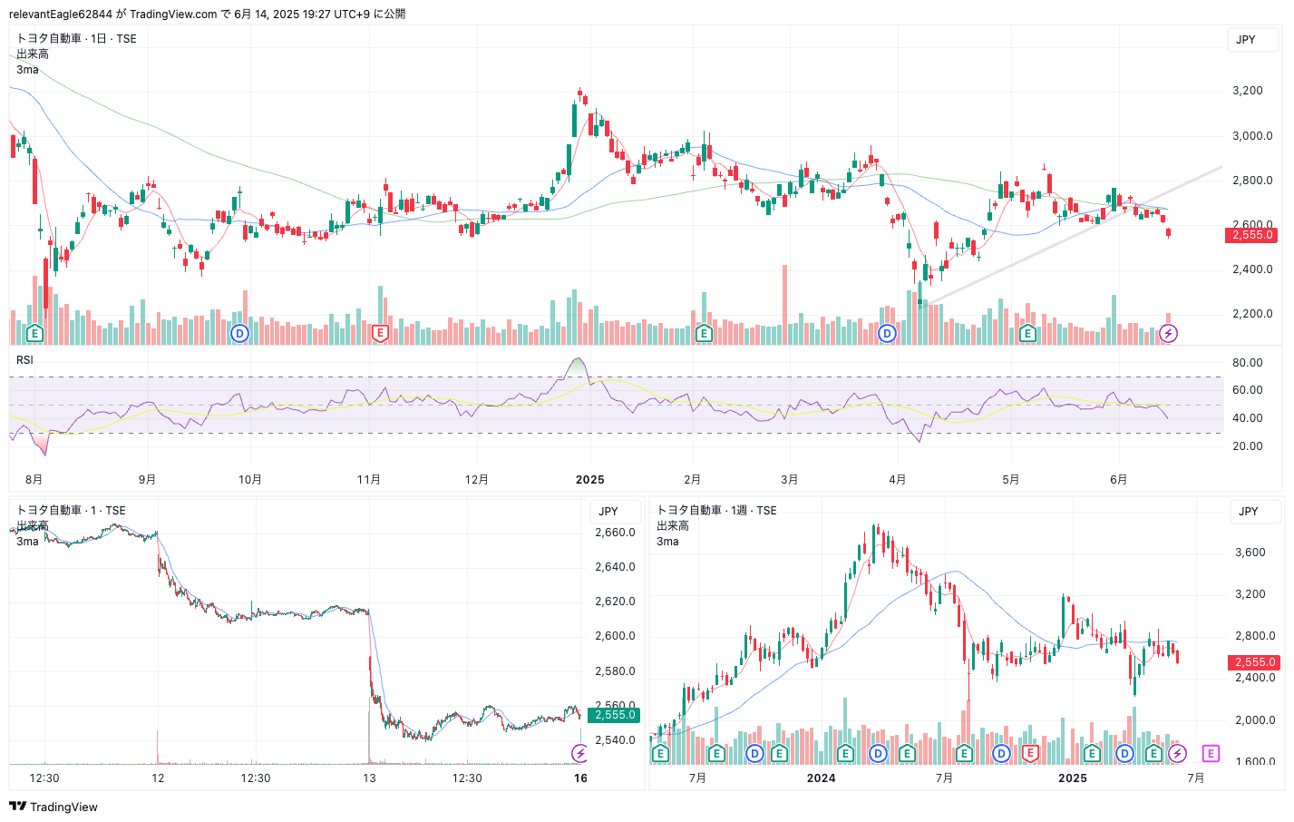Click the '出来高' volume label on the daily chart

pos(33,54)
